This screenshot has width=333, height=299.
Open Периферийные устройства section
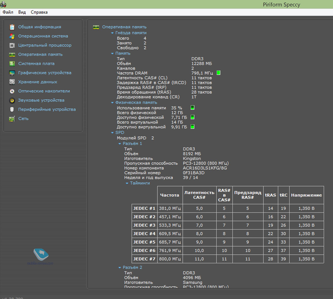pyautogui.click(x=47, y=110)
